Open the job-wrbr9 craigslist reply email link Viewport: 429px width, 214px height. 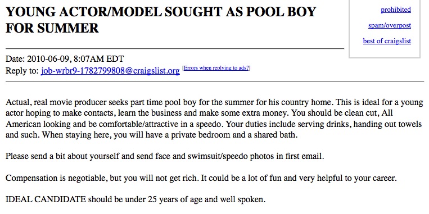click(x=110, y=71)
